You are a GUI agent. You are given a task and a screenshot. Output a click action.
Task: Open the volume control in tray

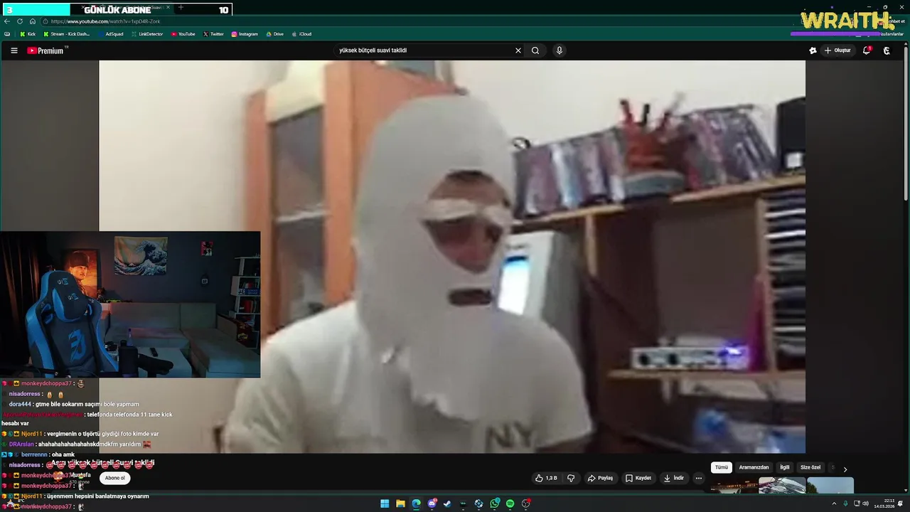coord(865,503)
